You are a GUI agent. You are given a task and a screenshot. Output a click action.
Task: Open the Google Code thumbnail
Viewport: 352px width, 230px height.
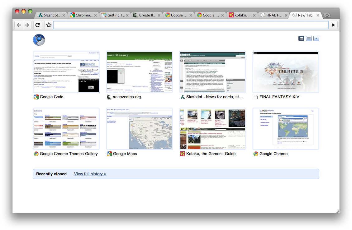(66, 72)
